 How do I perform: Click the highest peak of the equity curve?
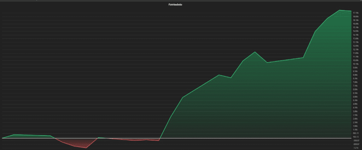pos(339,10)
